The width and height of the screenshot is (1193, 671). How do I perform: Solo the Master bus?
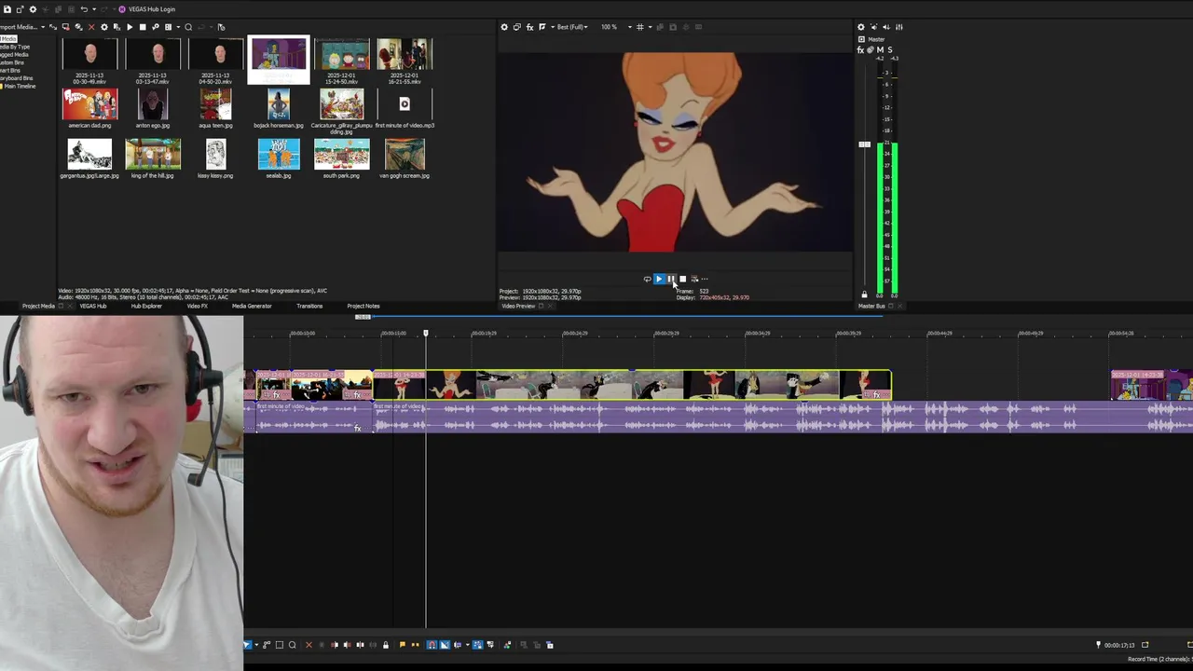(890, 50)
